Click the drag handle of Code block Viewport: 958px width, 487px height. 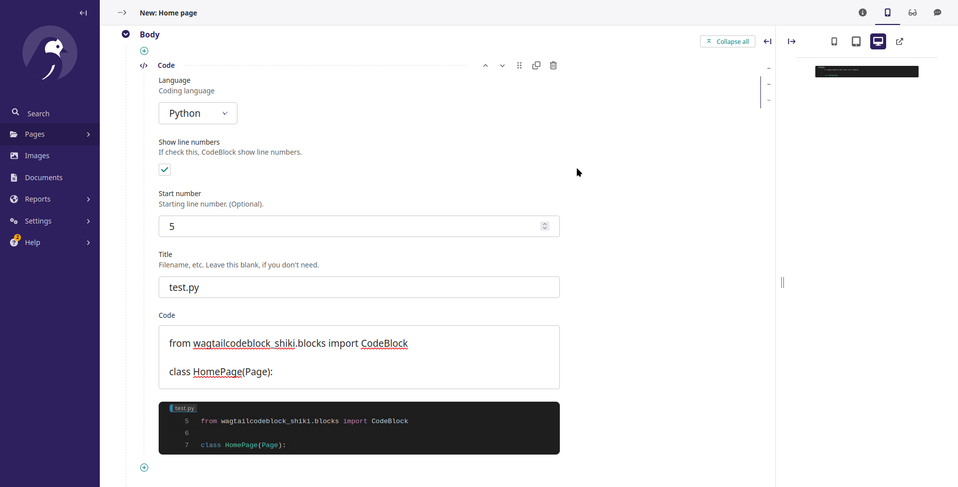pos(519,65)
